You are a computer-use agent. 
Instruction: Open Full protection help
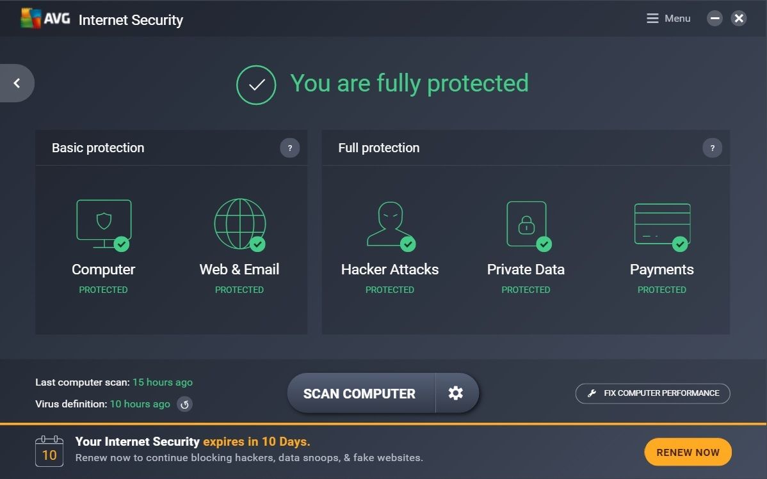click(x=713, y=148)
